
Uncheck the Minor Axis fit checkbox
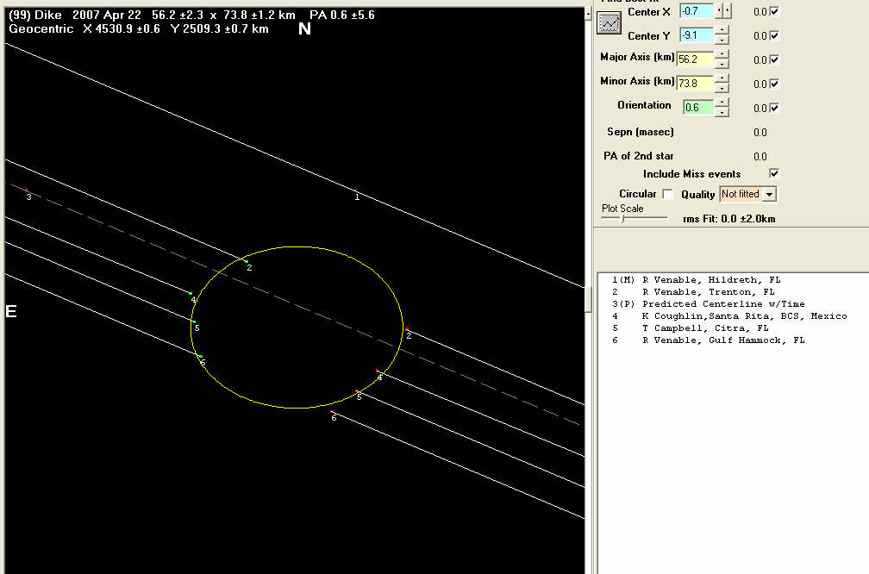775,84
